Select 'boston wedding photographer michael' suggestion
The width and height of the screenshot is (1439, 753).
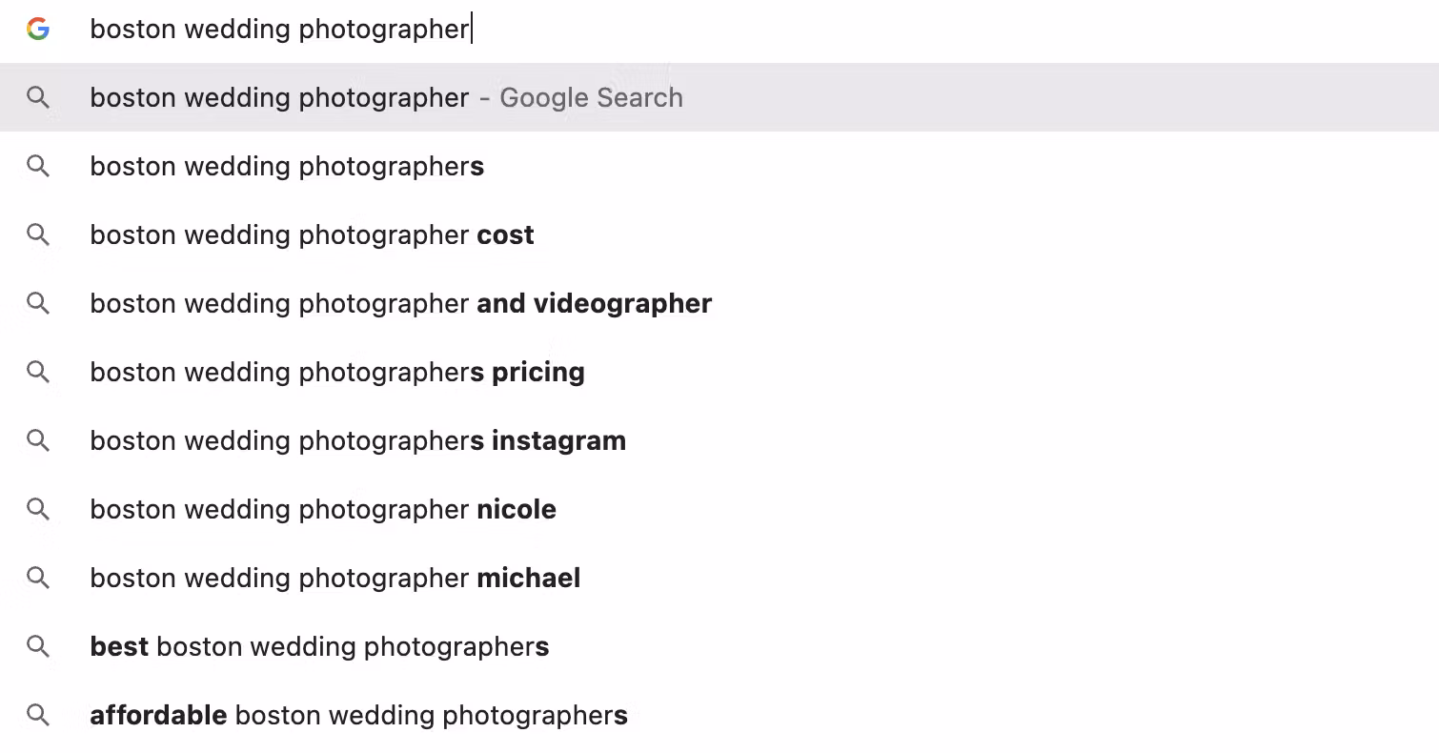click(334, 578)
